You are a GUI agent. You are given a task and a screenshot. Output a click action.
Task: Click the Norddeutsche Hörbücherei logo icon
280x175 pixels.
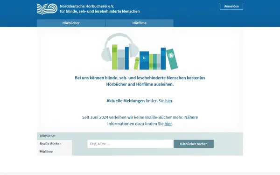click(47, 9)
